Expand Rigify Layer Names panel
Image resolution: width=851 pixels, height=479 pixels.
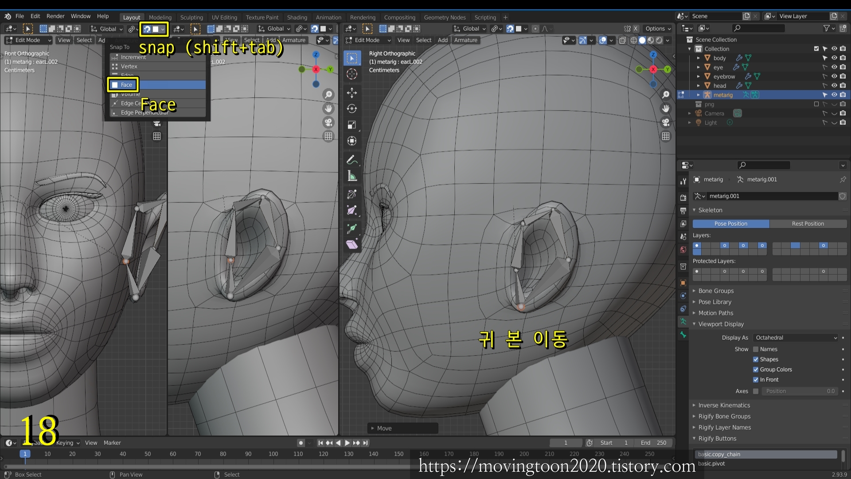(724, 428)
